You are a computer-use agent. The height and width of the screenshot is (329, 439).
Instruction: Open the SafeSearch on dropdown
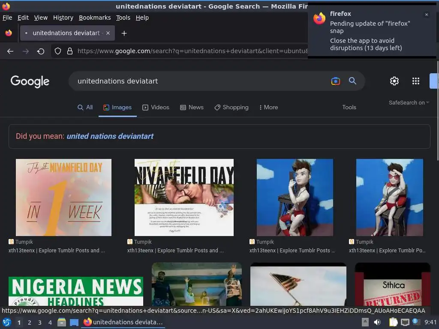[x=409, y=103]
